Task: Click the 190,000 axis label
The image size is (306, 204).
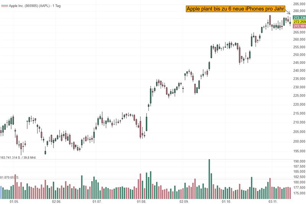Action: click(299, 162)
